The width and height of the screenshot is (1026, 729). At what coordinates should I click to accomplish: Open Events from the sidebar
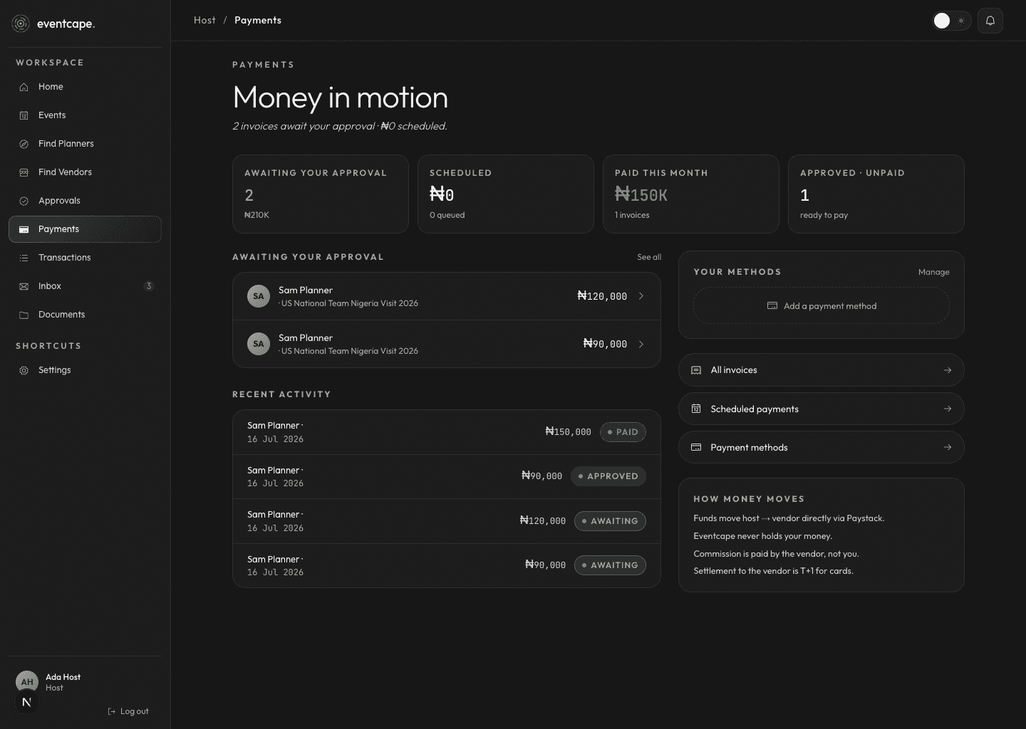point(85,115)
